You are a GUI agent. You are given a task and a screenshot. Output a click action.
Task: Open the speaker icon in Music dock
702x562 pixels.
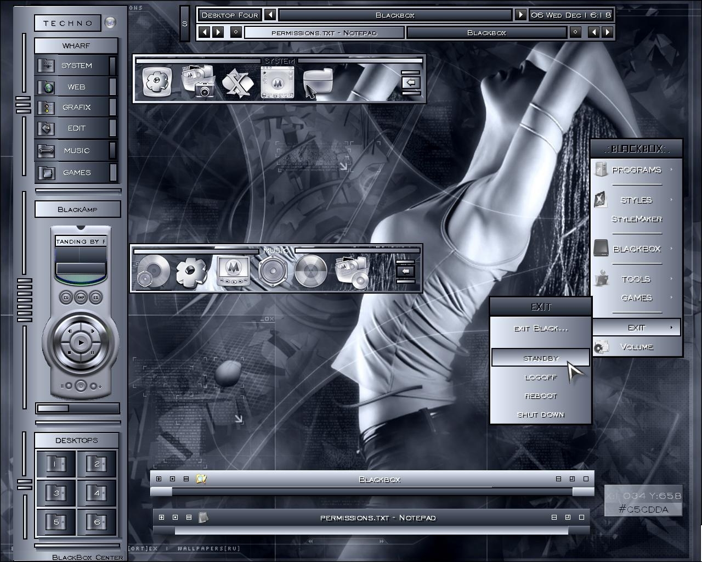click(x=273, y=271)
